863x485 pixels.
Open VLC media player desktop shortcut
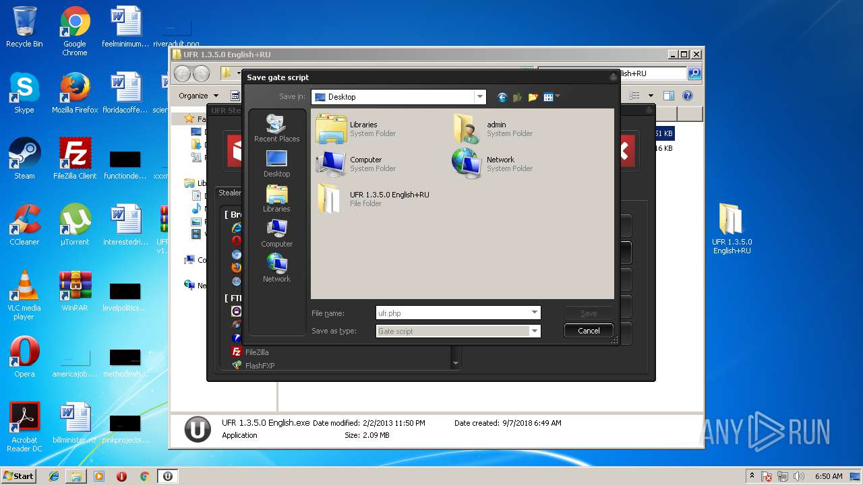click(x=24, y=295)
